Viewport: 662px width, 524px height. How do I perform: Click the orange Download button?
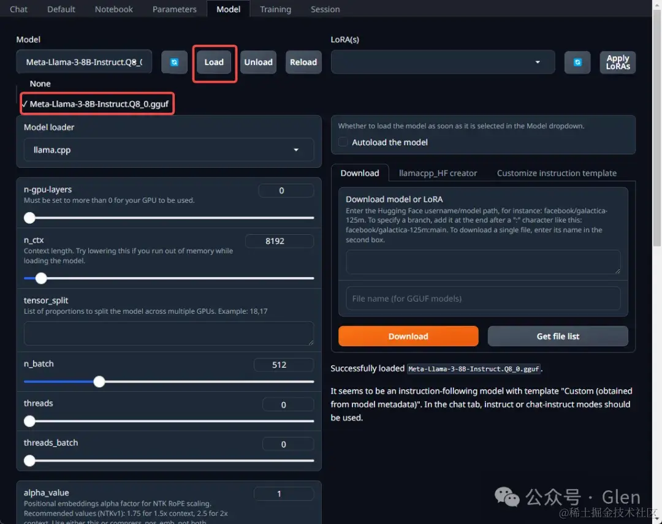(408, 336)
